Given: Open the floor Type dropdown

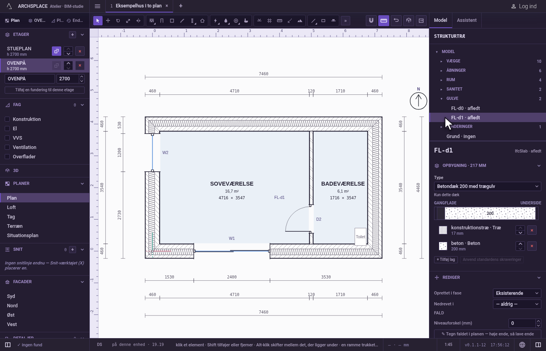Looking at the screenshot, I should 487,186.
